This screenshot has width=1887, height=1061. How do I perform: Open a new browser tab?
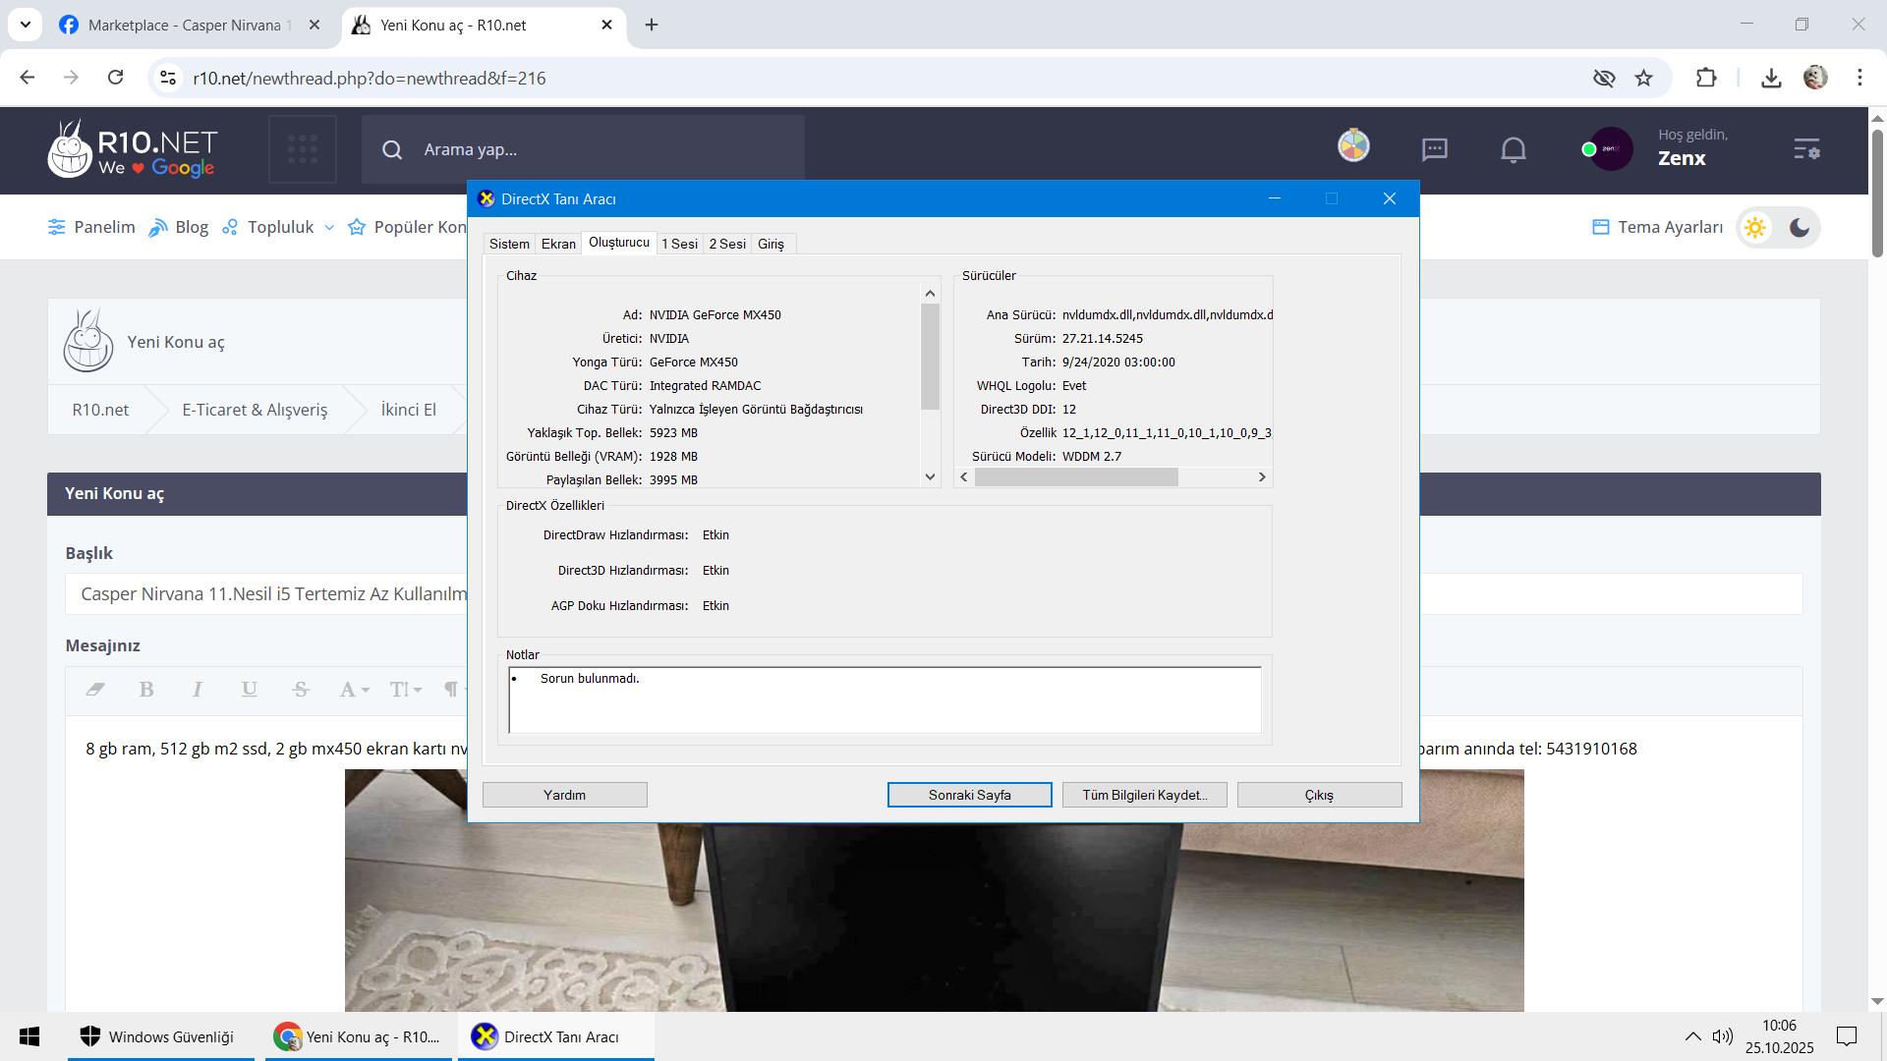[652, 25]
